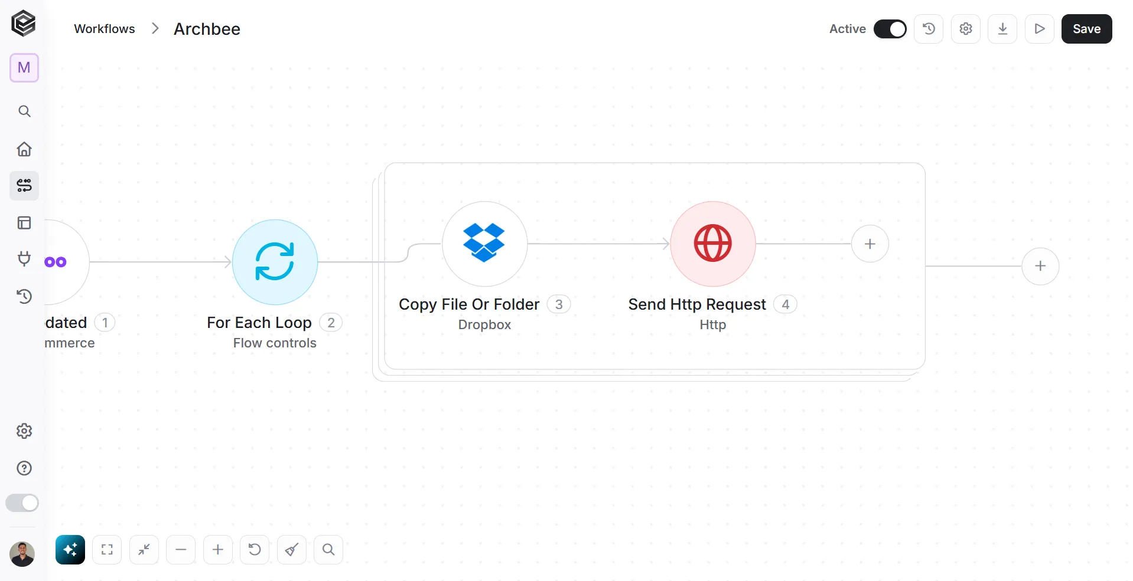Select the Send Http Request node
The image size is (1133, 581).
pos(713,244)
